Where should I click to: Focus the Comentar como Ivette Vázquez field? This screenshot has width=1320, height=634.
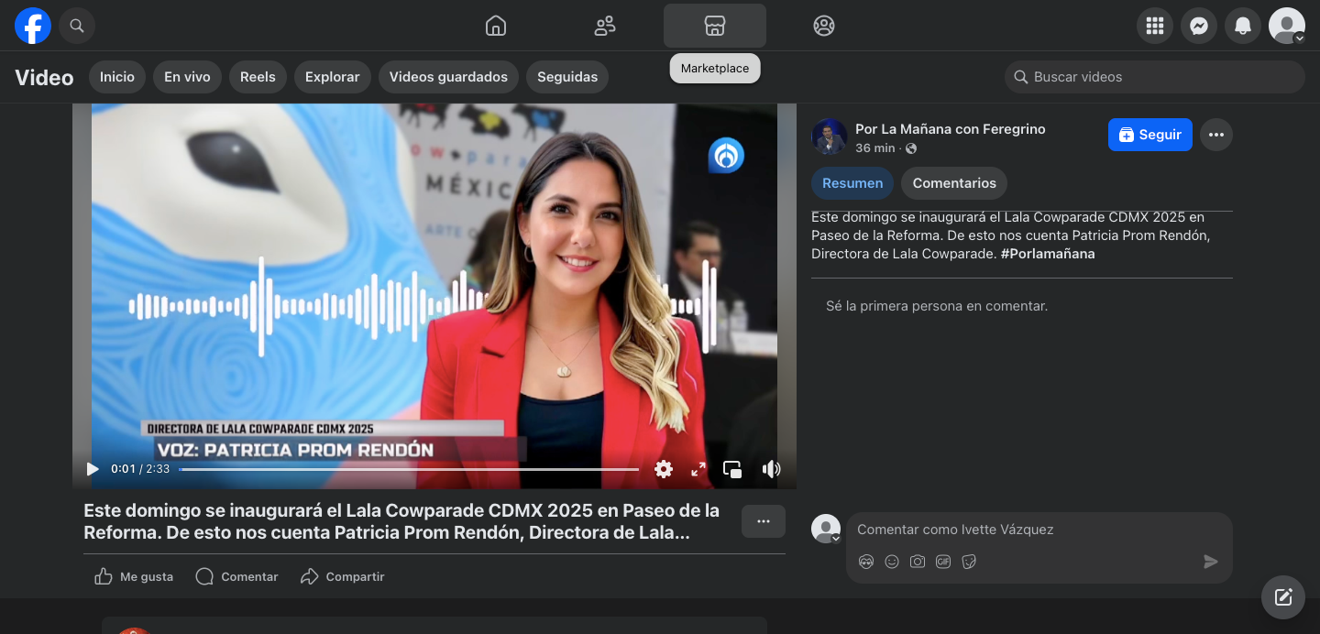coord(1039,530)
